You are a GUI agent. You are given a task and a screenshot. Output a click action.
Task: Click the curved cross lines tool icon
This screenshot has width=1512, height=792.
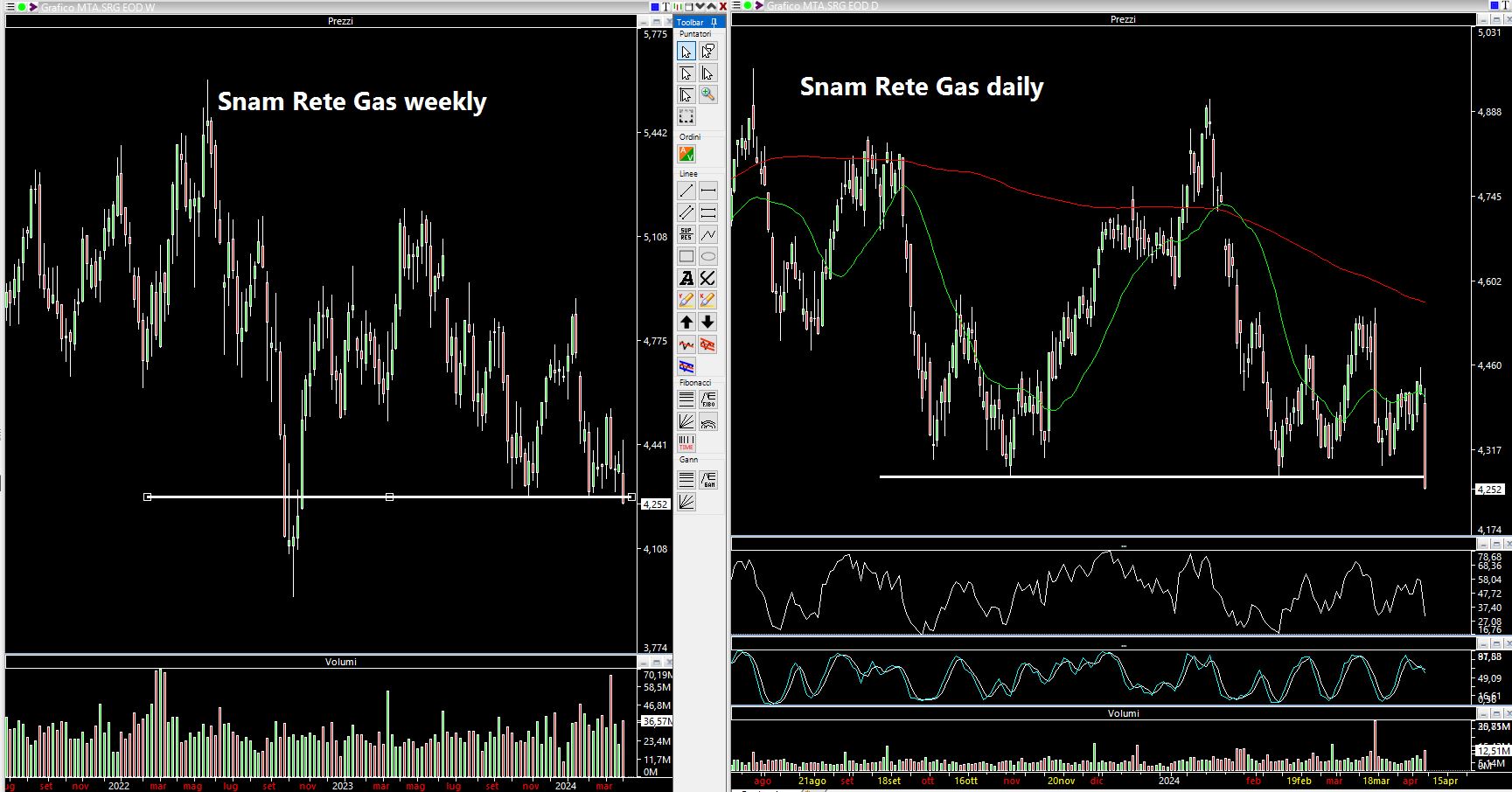pyautogui.click(x=708, y=278)
